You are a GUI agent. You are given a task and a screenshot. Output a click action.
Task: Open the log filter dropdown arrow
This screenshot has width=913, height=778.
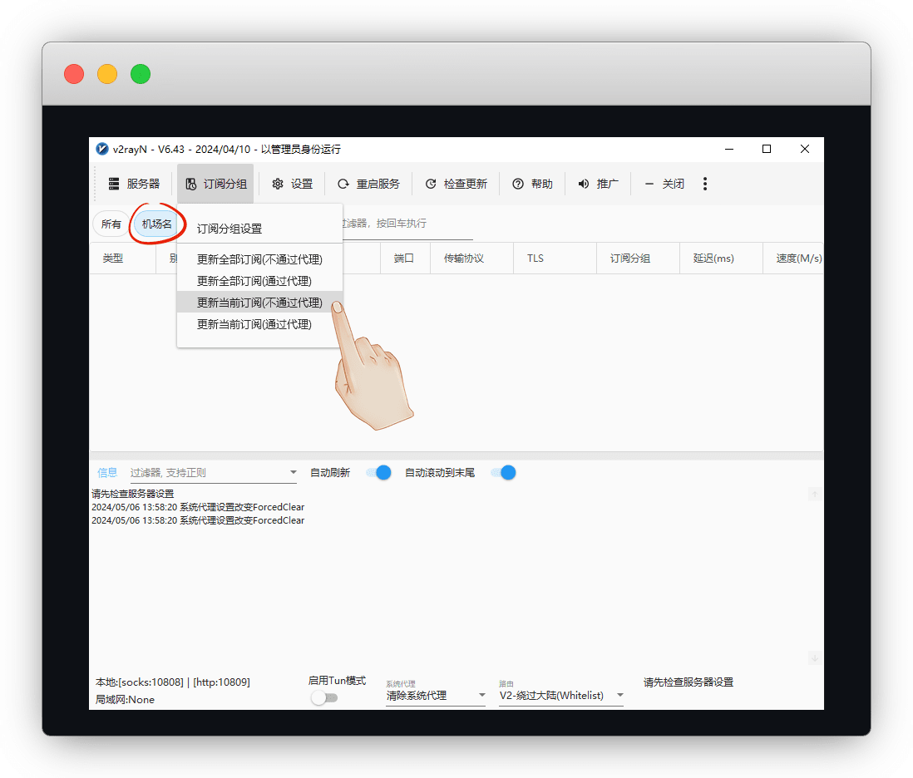[x=293, y=473]
